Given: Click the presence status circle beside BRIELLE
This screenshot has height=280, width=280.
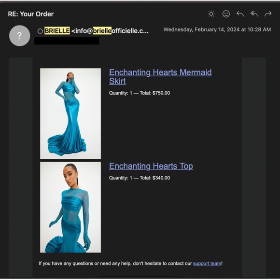Looking at the screenshot, I should point(40,31).
